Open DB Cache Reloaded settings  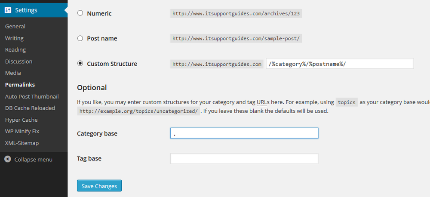pyautogui.click(x=30, y=108)
